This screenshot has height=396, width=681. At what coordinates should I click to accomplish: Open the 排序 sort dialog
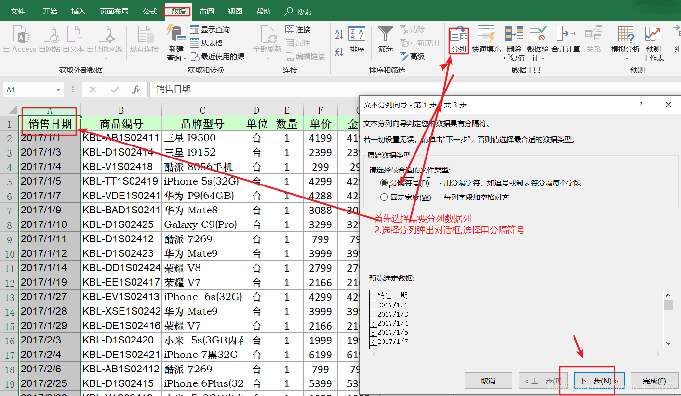click(x=357, y=40)
